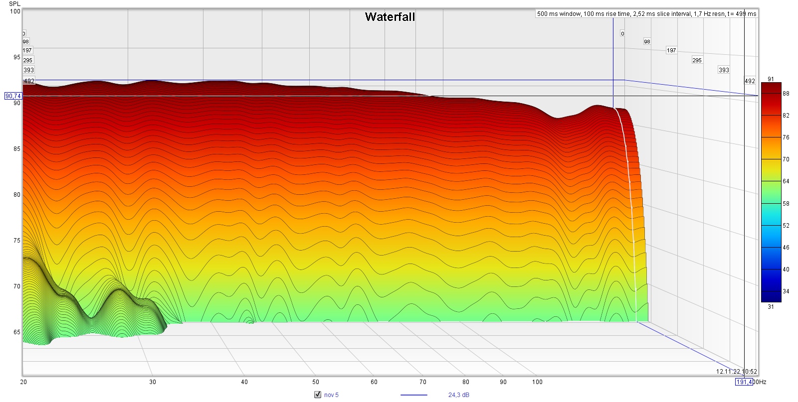The image size is (798, 402).
Task: Click the 30 Hz frequency axis label
Action: 153,382
